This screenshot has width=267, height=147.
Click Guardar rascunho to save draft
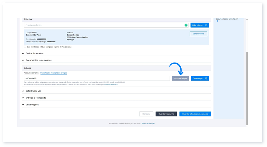point(166,114)
